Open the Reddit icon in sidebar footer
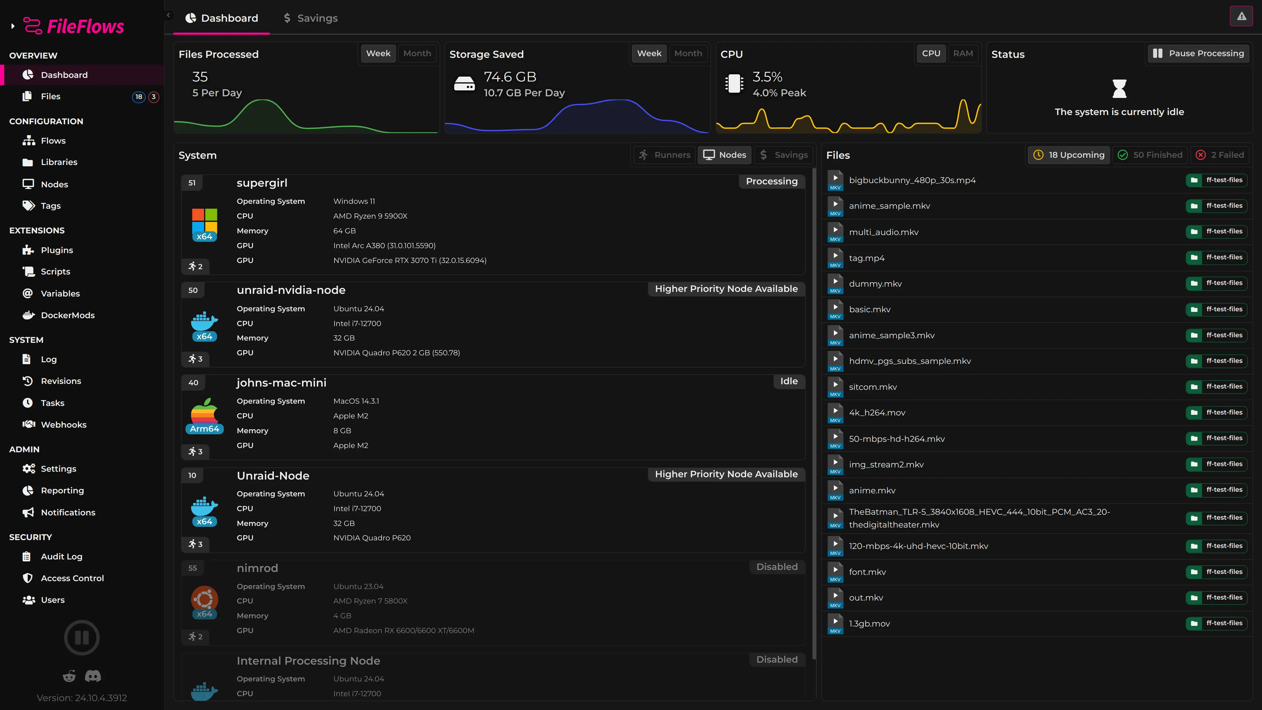The image size is (1262, 710). pos(69,676)
